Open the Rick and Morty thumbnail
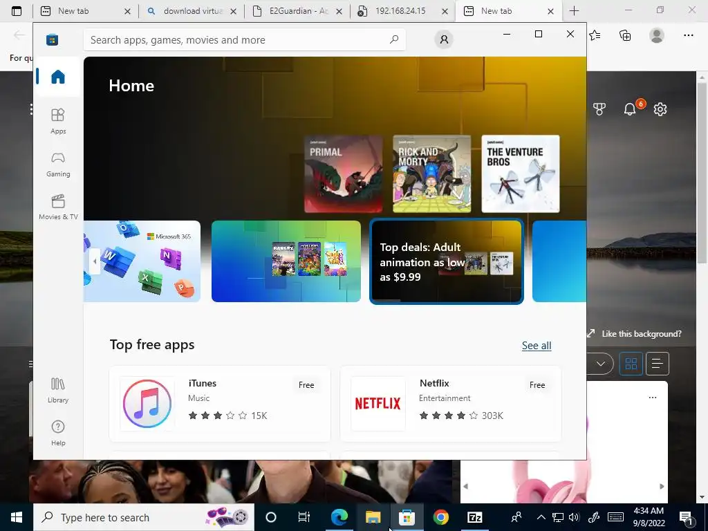This screenshot has width=708, height=531. [x=431, y=174]
